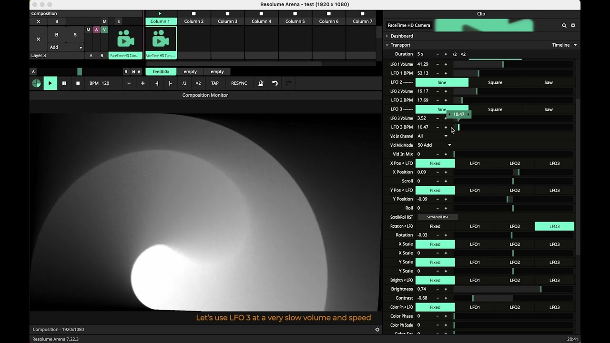
Task: Toggle the composition B bypass button
Action: click(57, 21)
